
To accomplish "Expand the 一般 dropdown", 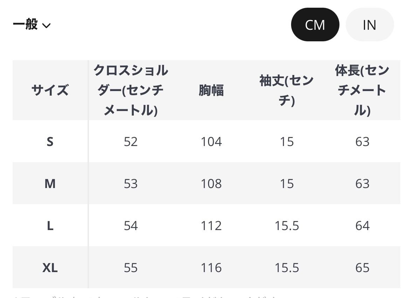I will click(32, 25).
